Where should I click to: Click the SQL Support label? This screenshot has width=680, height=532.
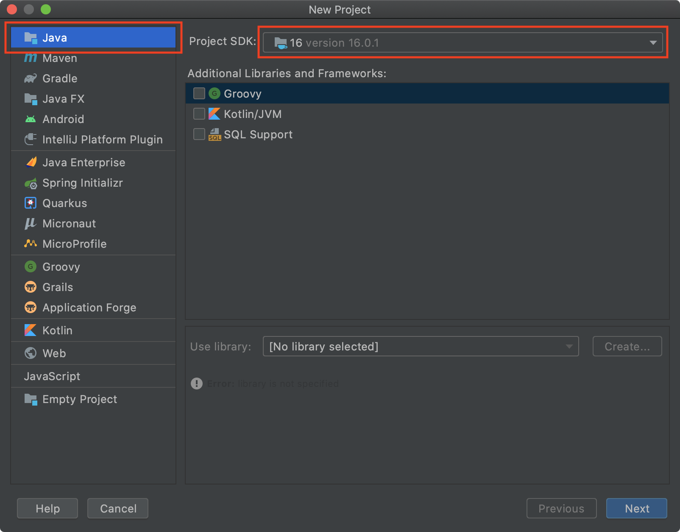tap(258, 134)
